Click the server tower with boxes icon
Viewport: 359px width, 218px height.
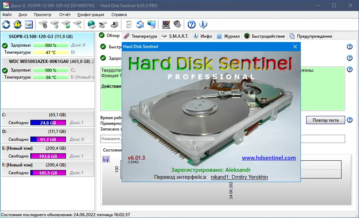point(115,25)
